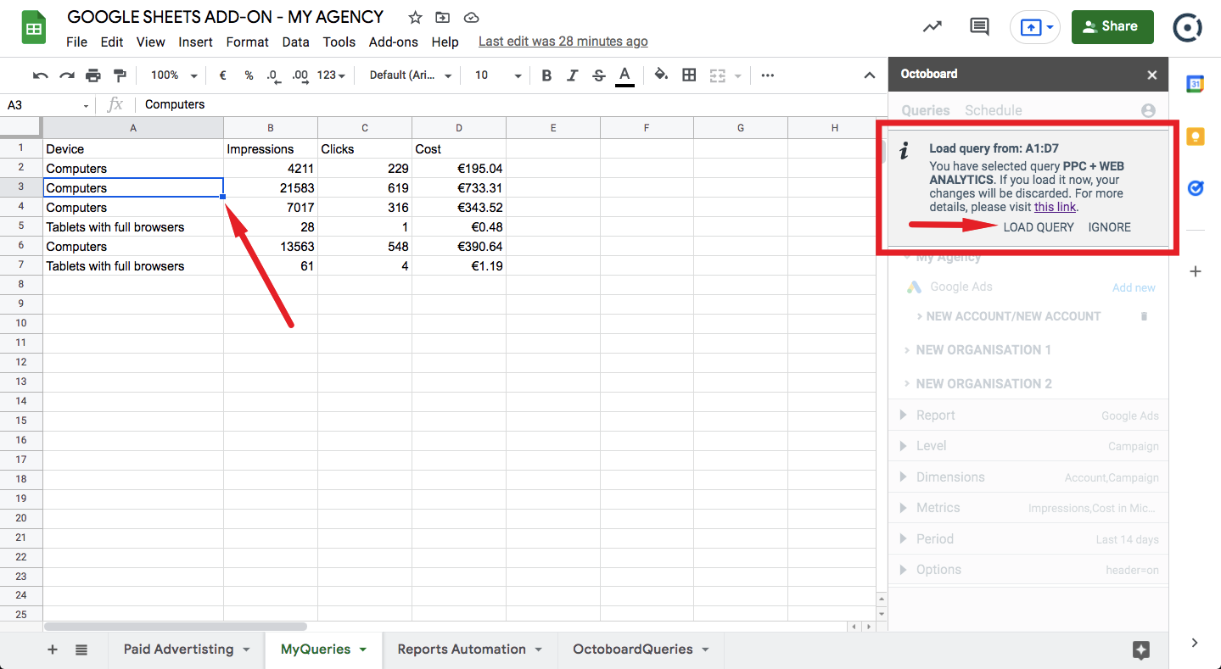Open the three-dot More toolbar options
Viewport: 1221px width, 669px height.
pos(768,75)
